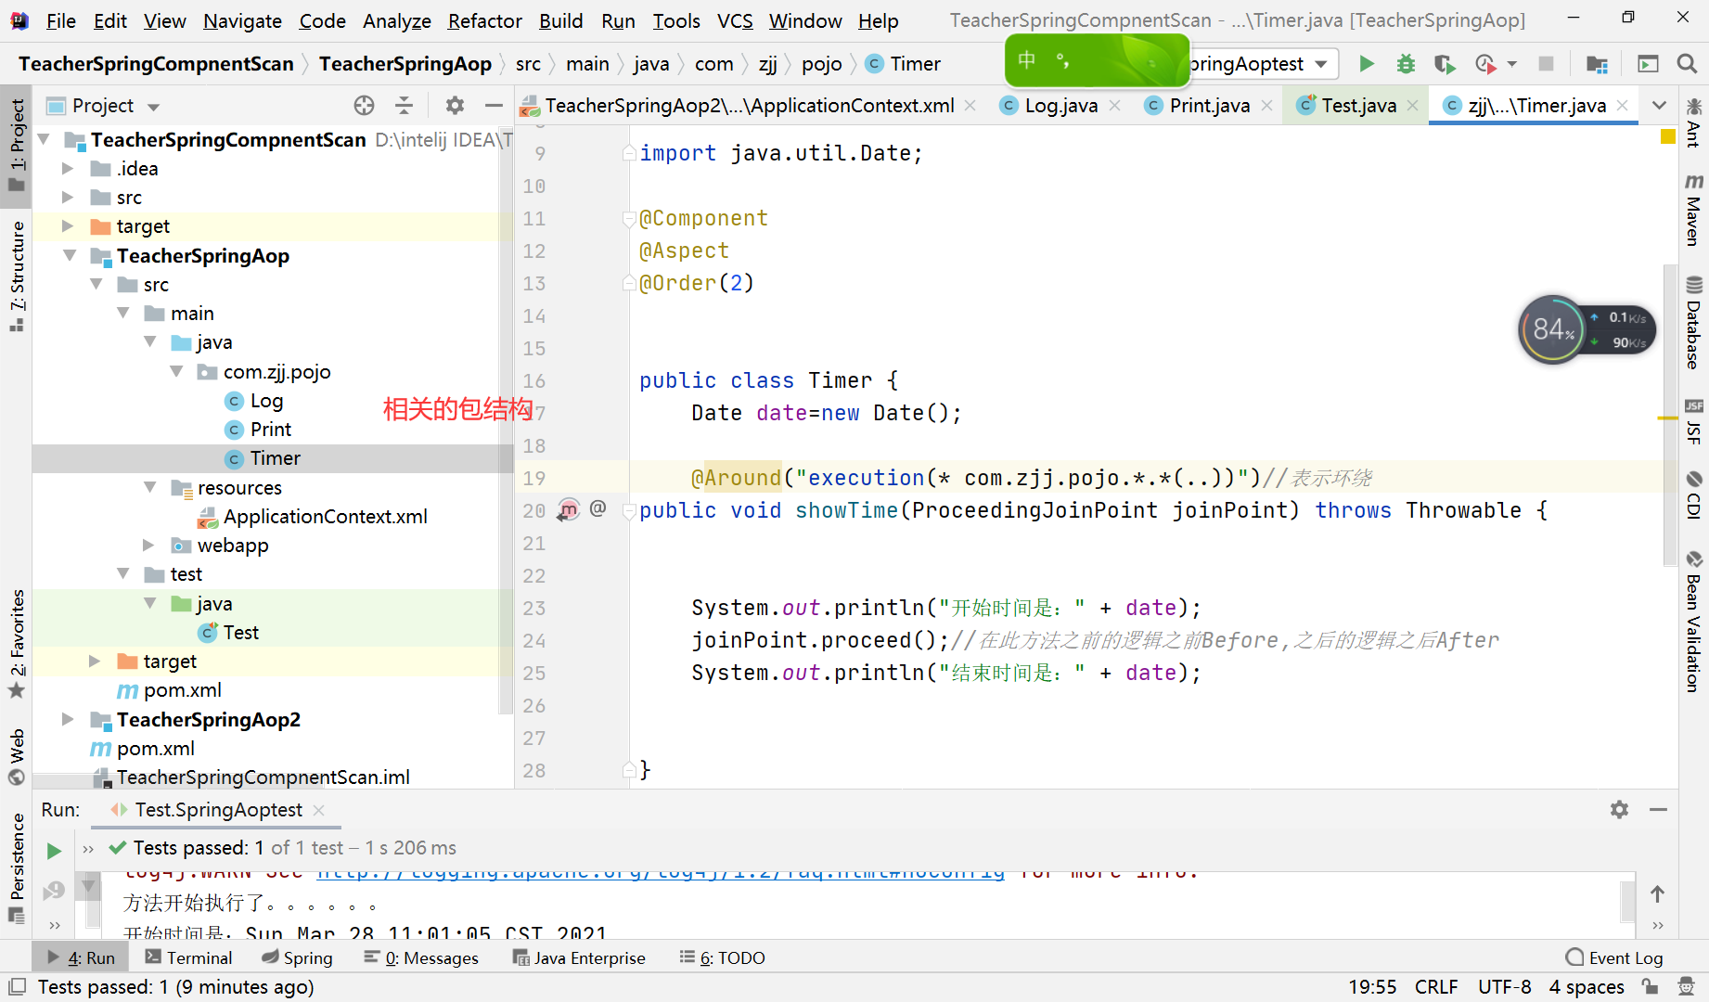Open the Analyze menu
The height and width of the screenshot is (1002, 1709).
(397, 20)
